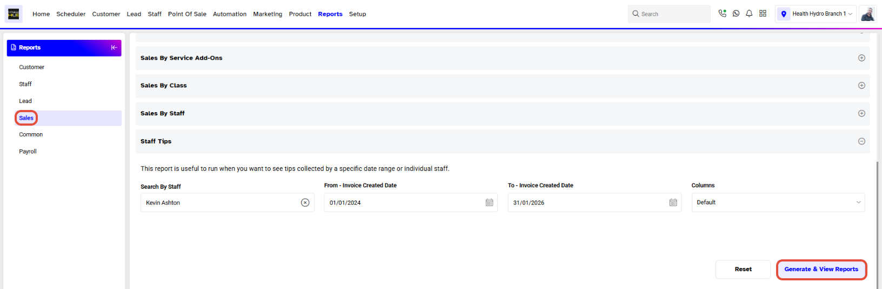The image size is (882, 289).
Task: Click the Sales By Class title
Action: coord(164,85)
